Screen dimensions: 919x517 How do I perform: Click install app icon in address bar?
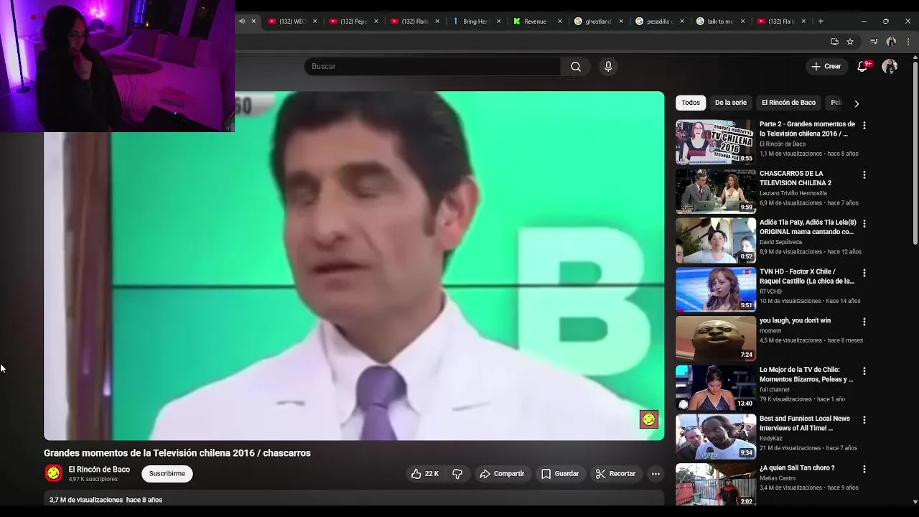834,42
